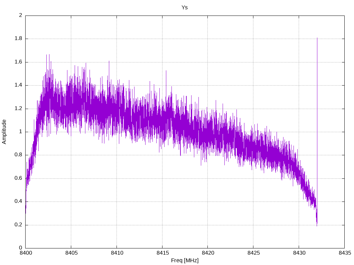
Task: Click the plot title 'Ys'
Action: point(185,8)
